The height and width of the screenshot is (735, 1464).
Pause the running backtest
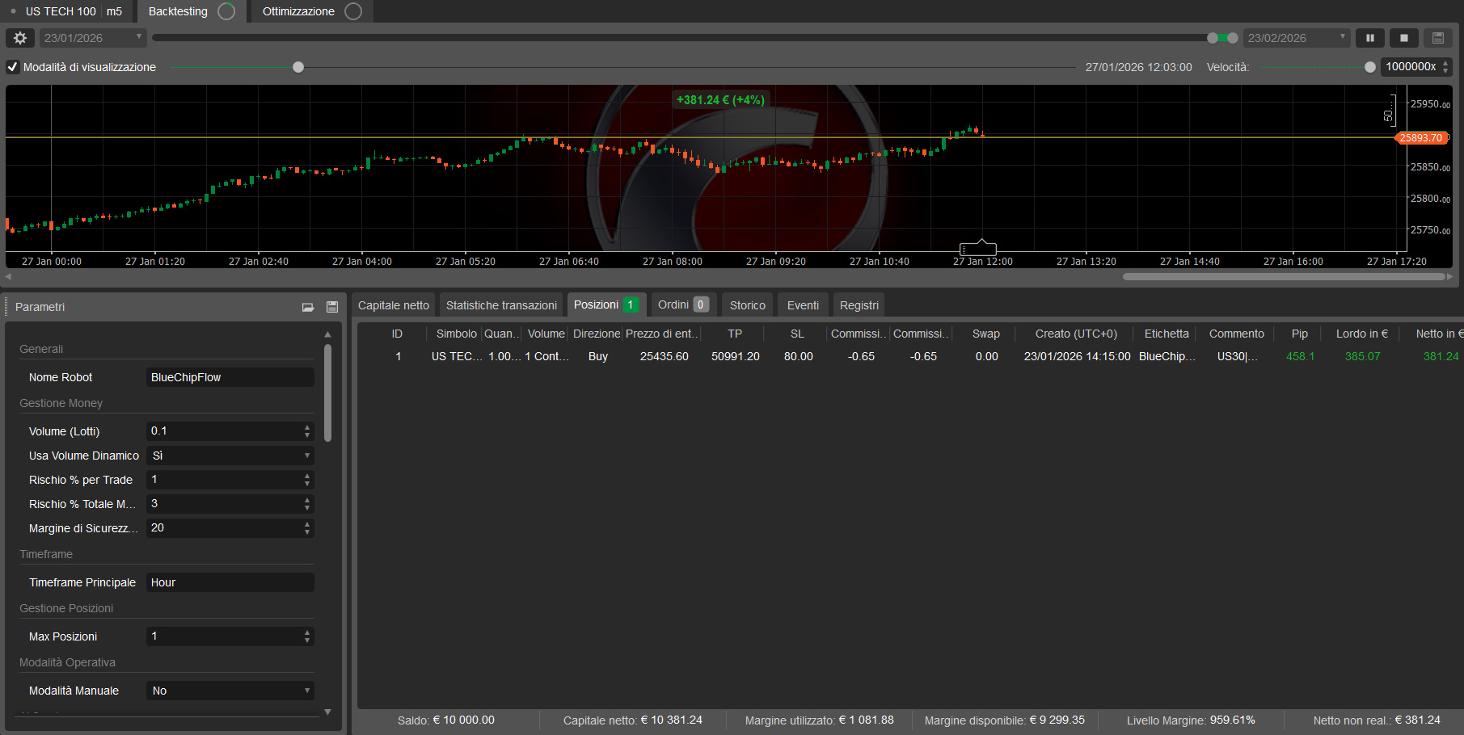click(1370, 37)
